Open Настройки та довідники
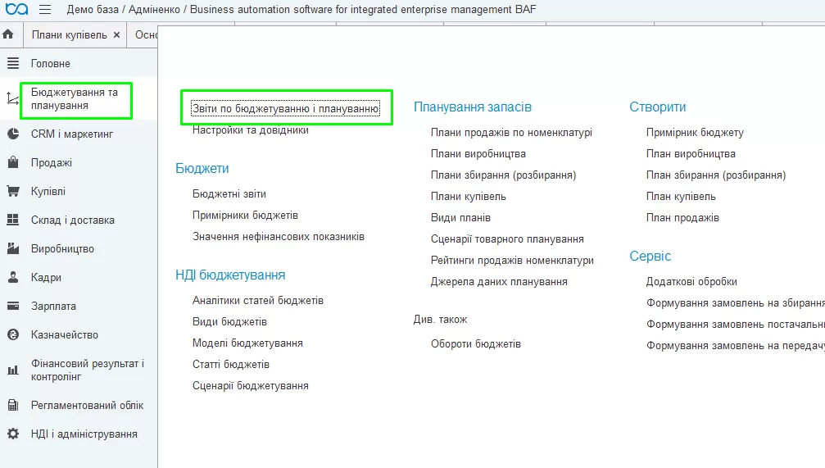Image resolution: width=825 pixels, height=468 pixels. pos(251,130)
